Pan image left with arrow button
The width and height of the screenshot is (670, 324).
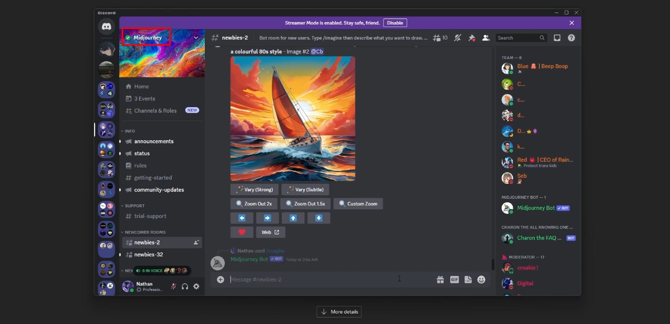242,218
